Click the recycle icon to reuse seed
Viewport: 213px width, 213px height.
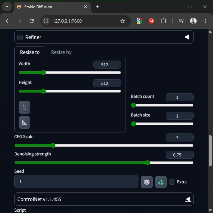(x=161, y=182)
